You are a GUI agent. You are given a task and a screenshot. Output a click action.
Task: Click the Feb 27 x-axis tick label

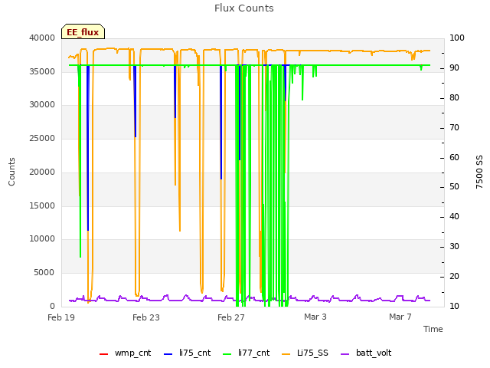pyautogui.click(x=231, y=317)
